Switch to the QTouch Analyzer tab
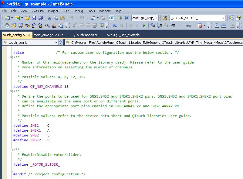The image size is (243, 179). point(85,35)
